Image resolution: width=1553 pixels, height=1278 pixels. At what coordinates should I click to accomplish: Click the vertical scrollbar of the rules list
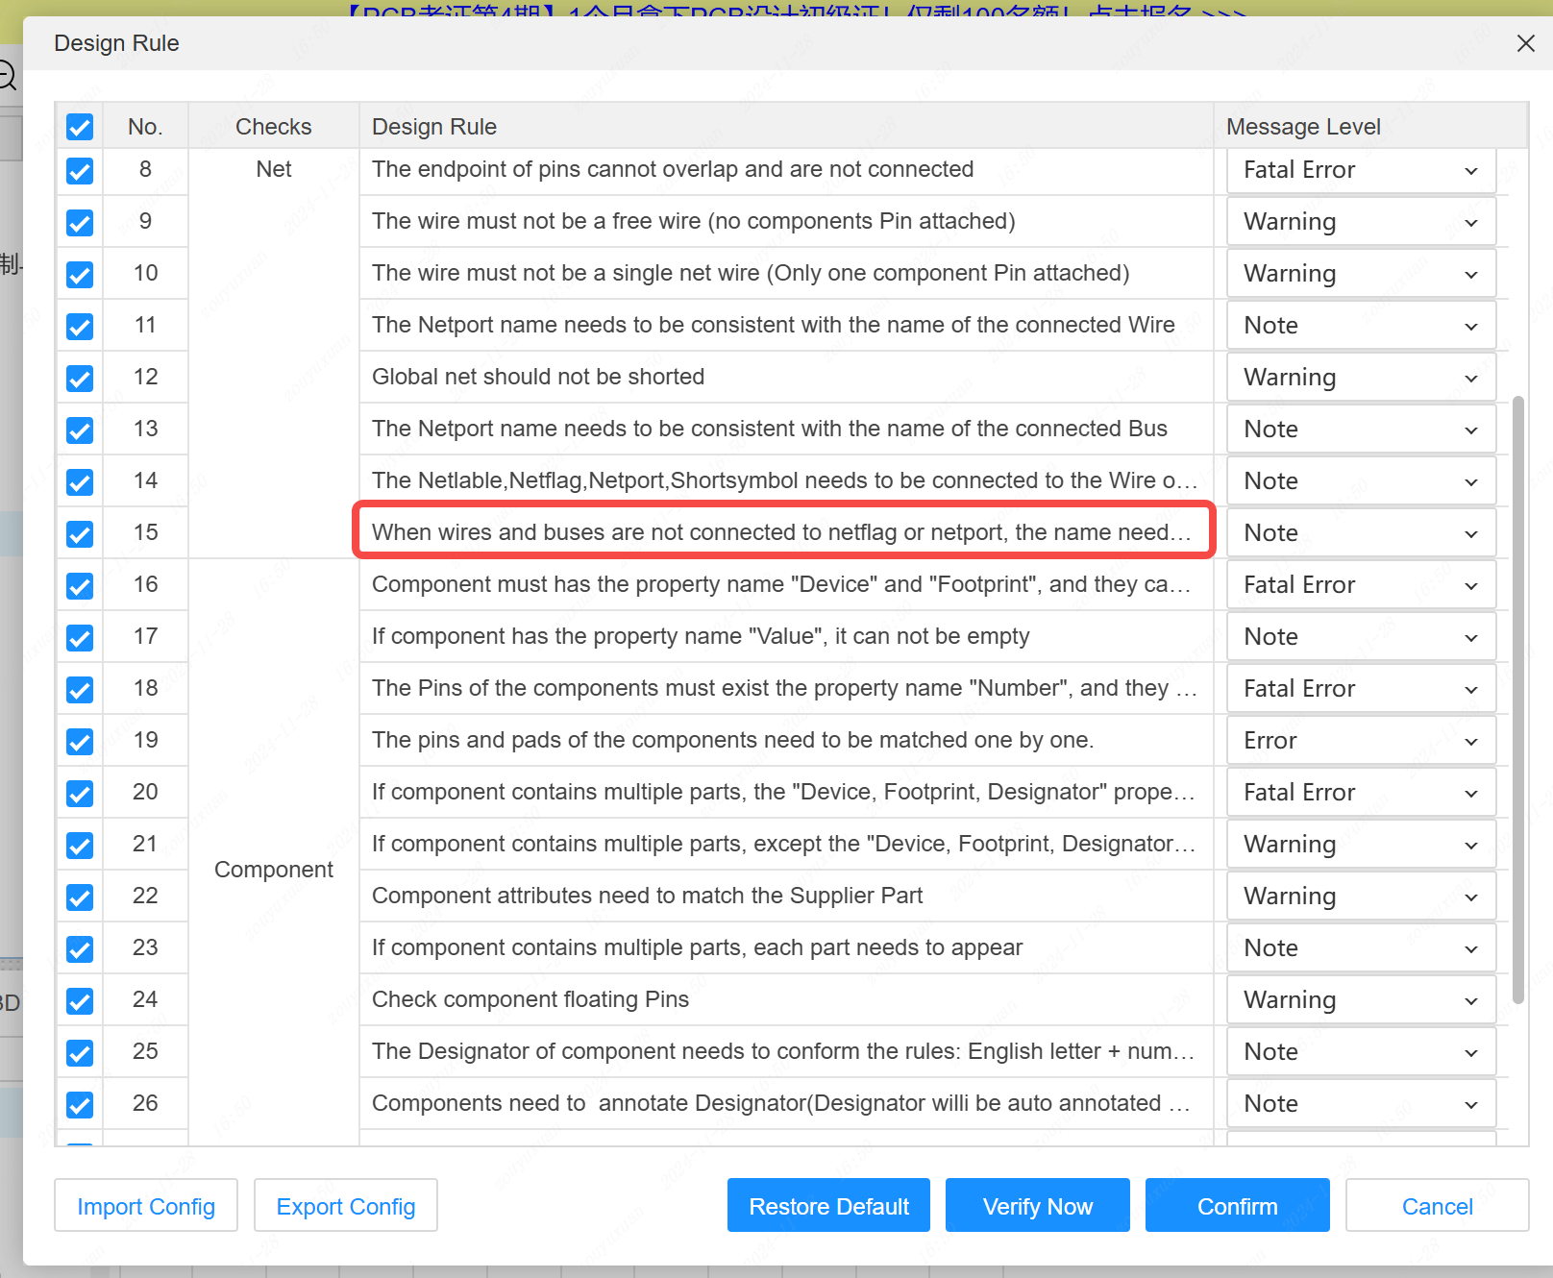point(1518,700)
